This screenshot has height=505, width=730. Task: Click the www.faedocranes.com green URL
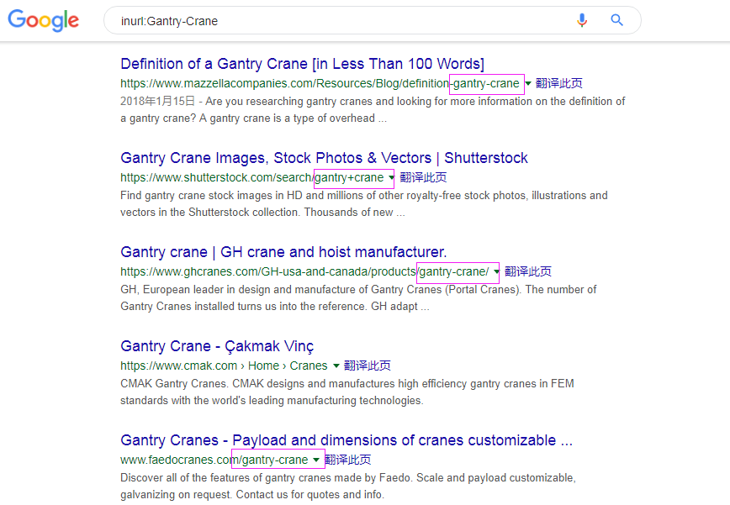214,460
